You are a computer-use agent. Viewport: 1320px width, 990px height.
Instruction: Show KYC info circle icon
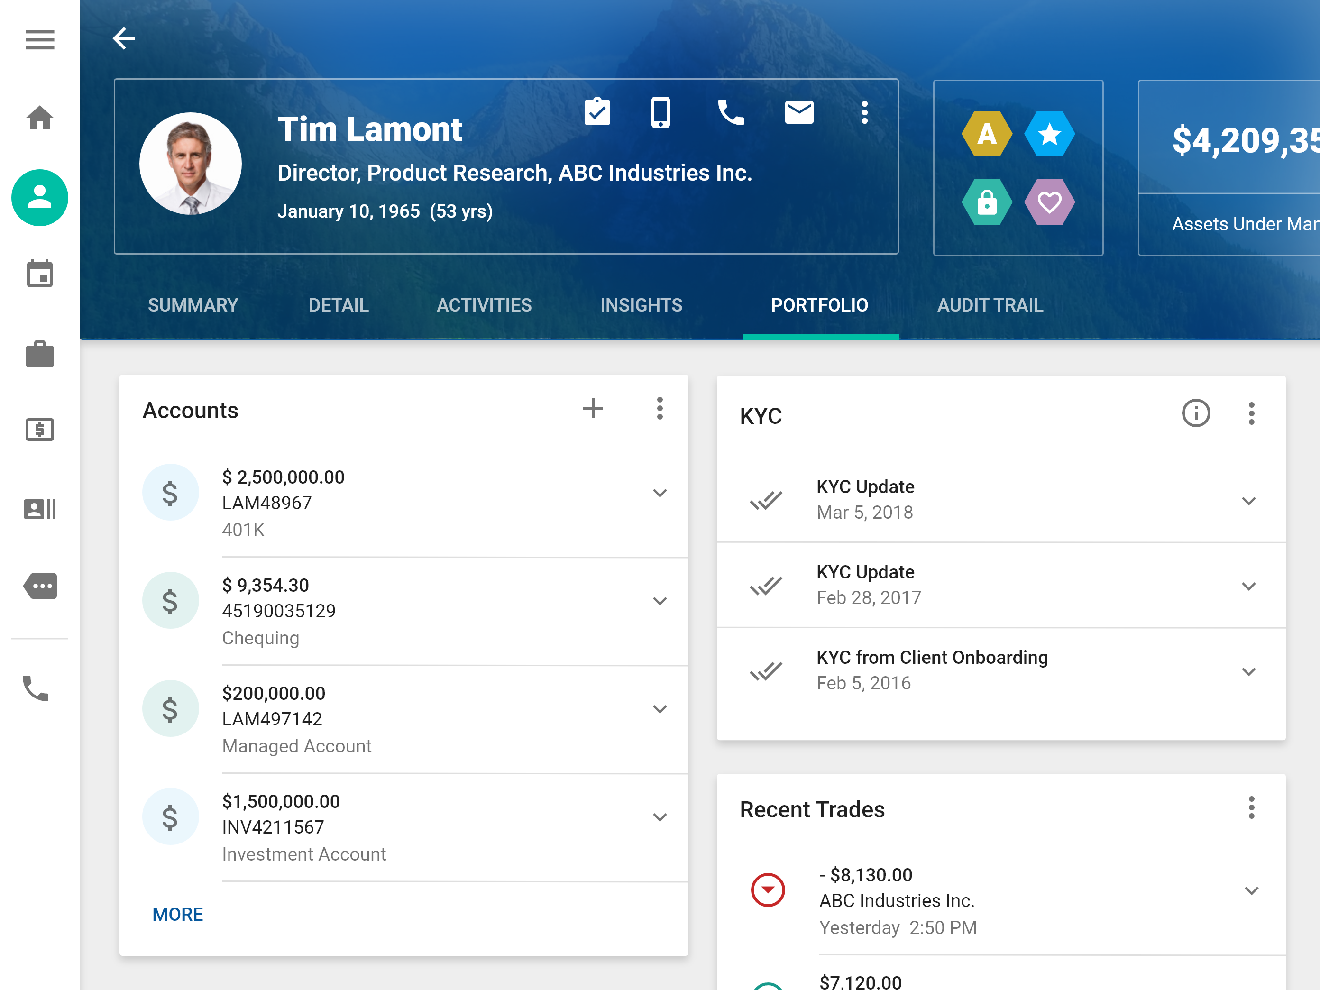pos(1195,413)
